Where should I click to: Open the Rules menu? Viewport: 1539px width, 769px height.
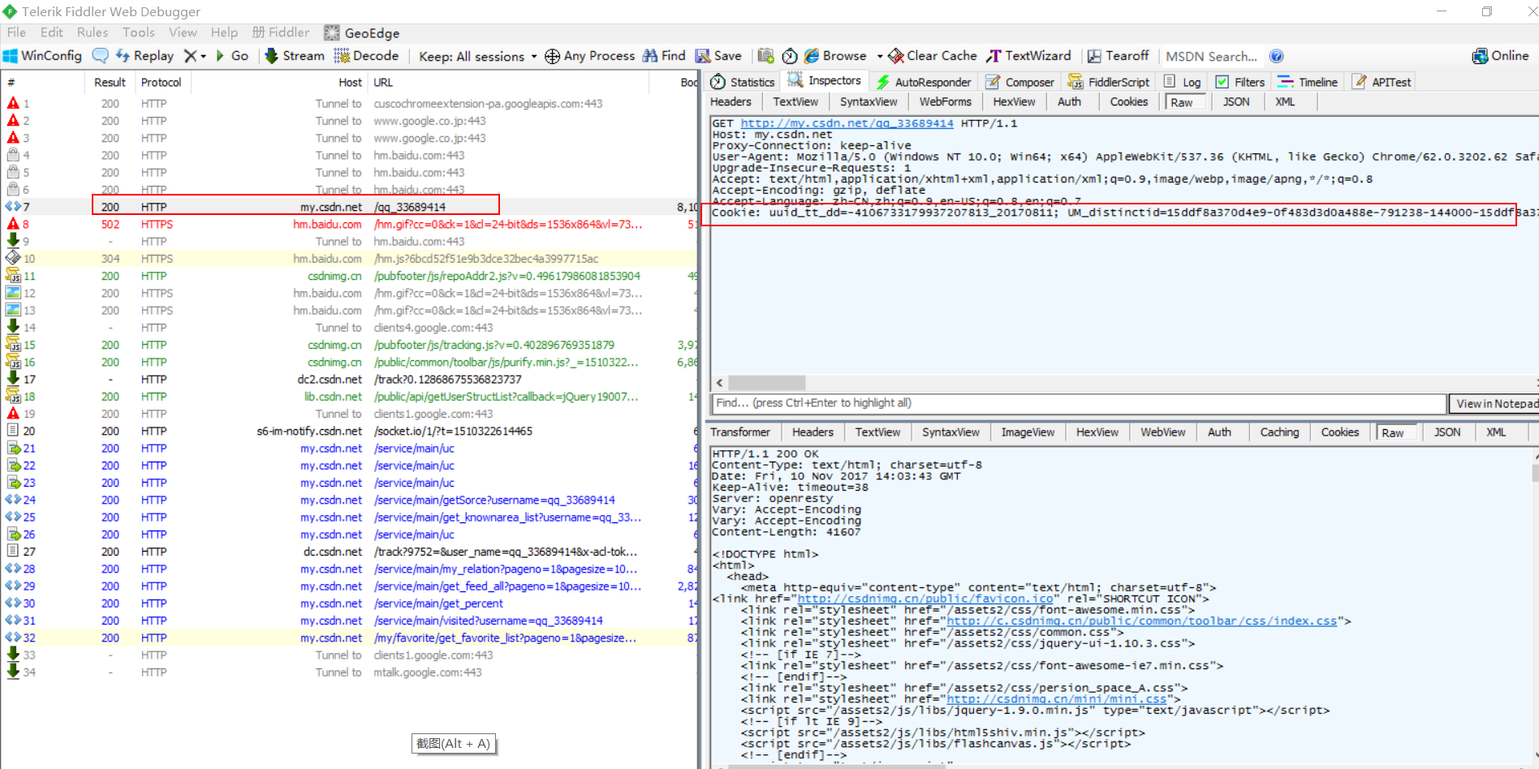click(x=93, y=32)
